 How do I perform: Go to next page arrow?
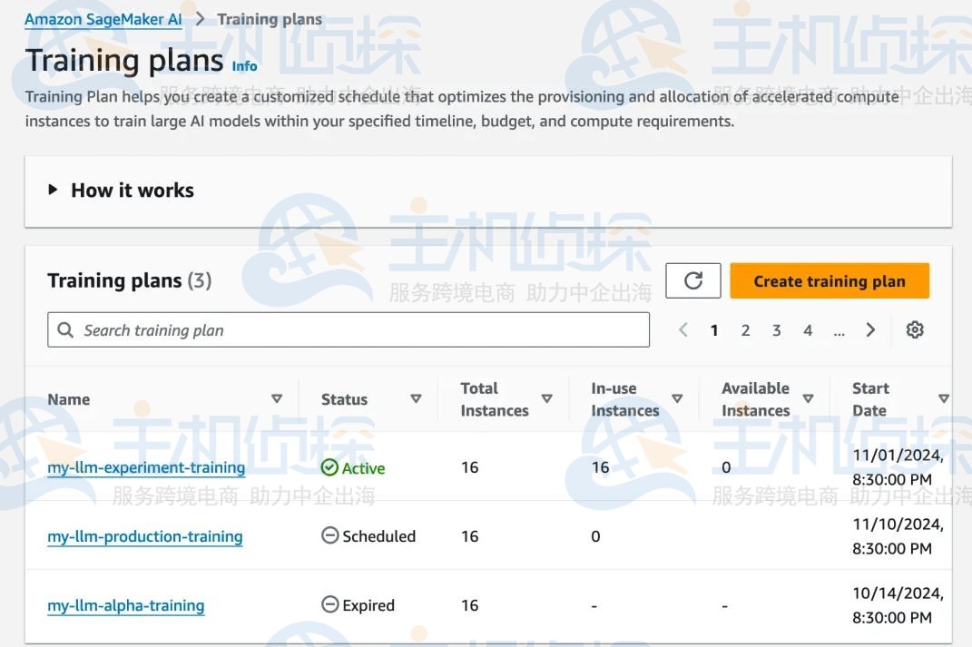(870, 330)
